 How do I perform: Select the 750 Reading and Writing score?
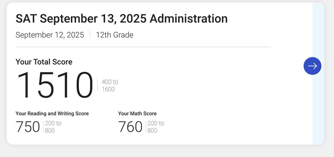click(28, 127)
